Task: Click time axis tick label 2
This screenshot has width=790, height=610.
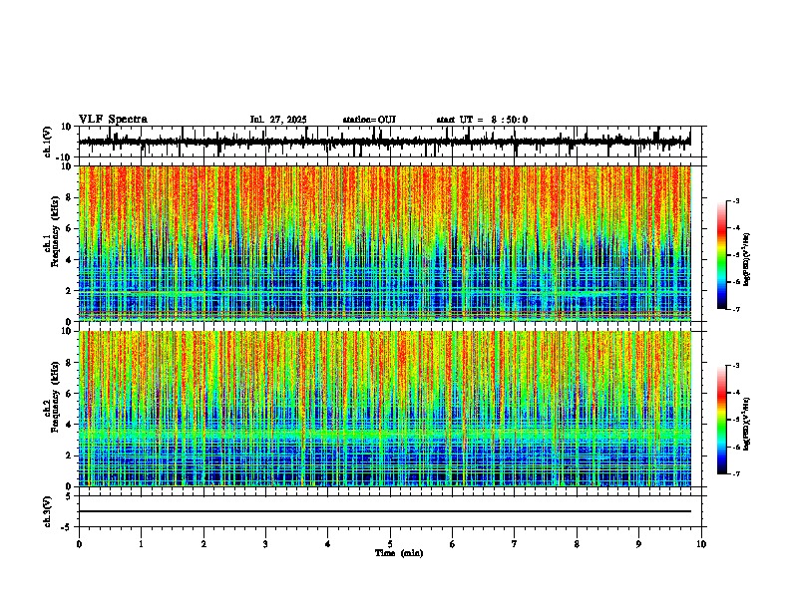Action: (x=203, y=544)
